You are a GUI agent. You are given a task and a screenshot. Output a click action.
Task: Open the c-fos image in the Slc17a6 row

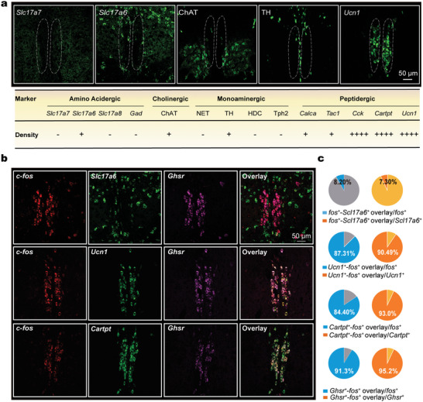(x=50, y=208)
